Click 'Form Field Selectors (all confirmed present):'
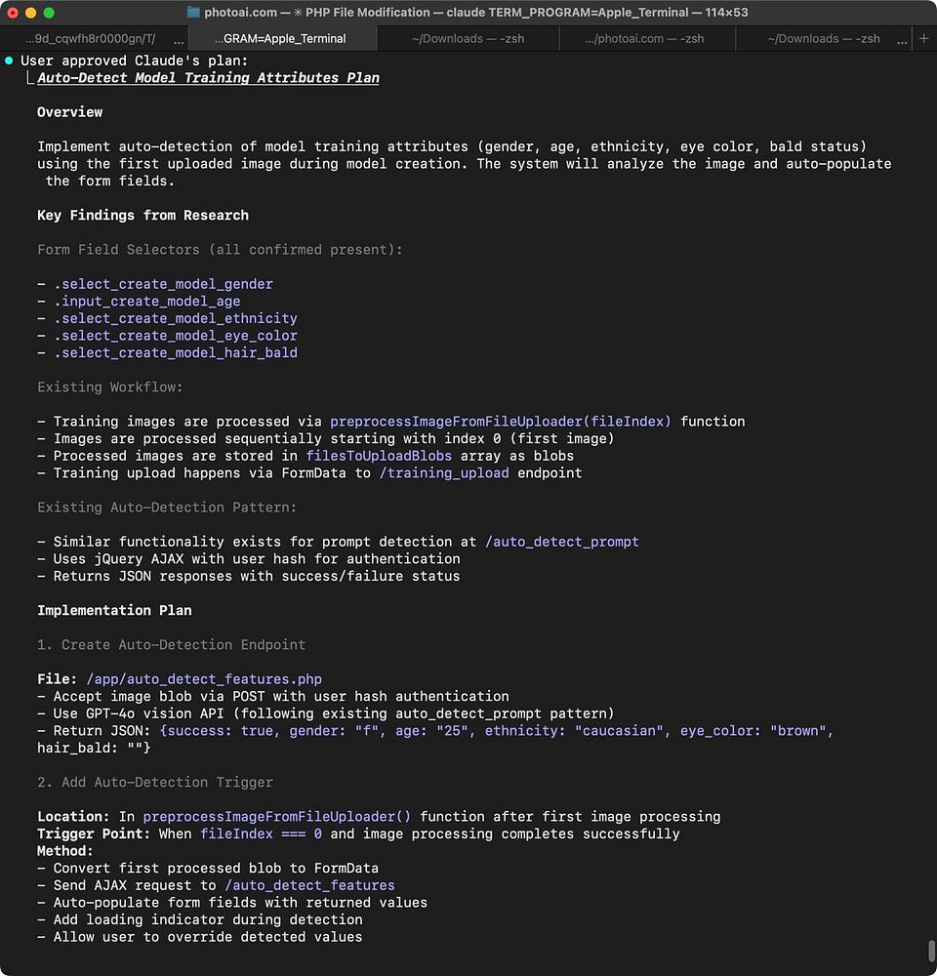This screenshot has width=937, height=976. pyautogui.click(x=220, y=250)
